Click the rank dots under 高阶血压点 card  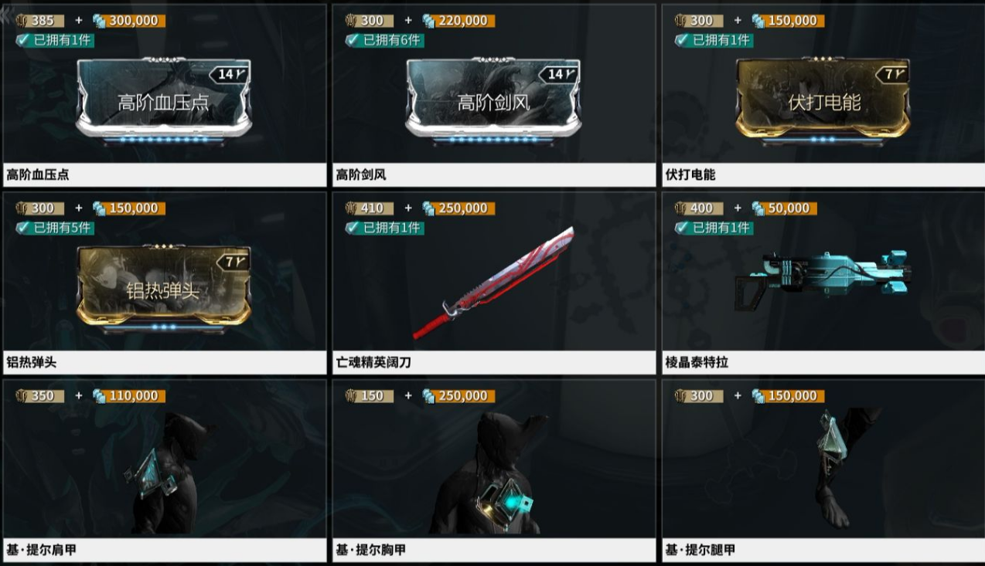point(163,140)
